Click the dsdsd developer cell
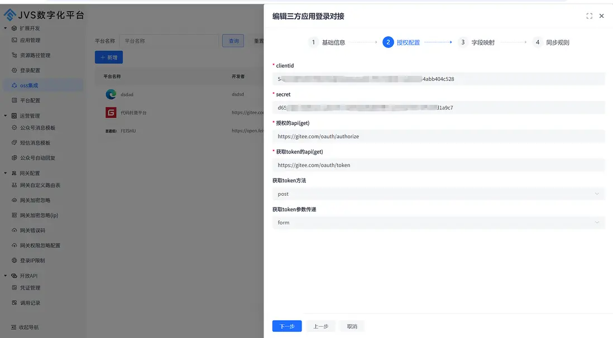Viewport: 613px width, 338px height. (238, 95)
